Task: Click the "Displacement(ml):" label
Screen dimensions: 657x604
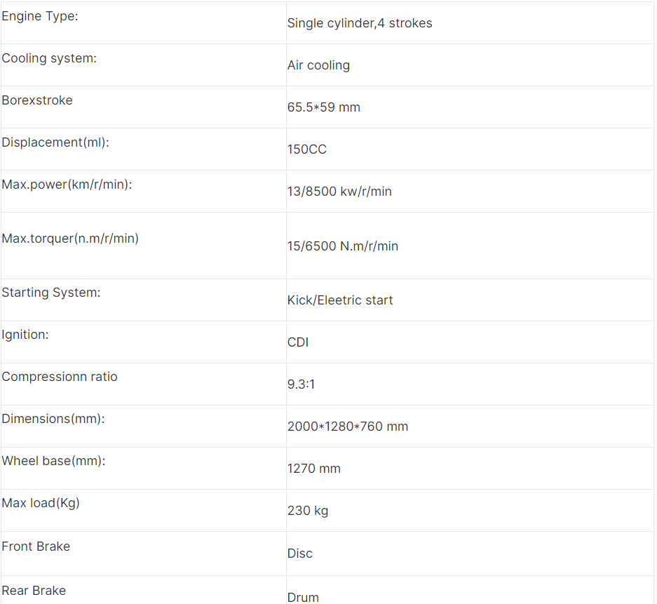Action: pos(55,142)
